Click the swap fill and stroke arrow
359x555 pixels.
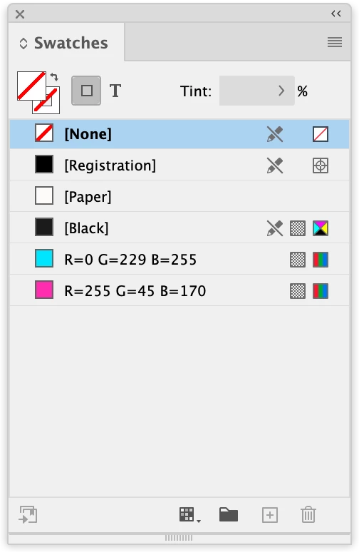(54, 76)
